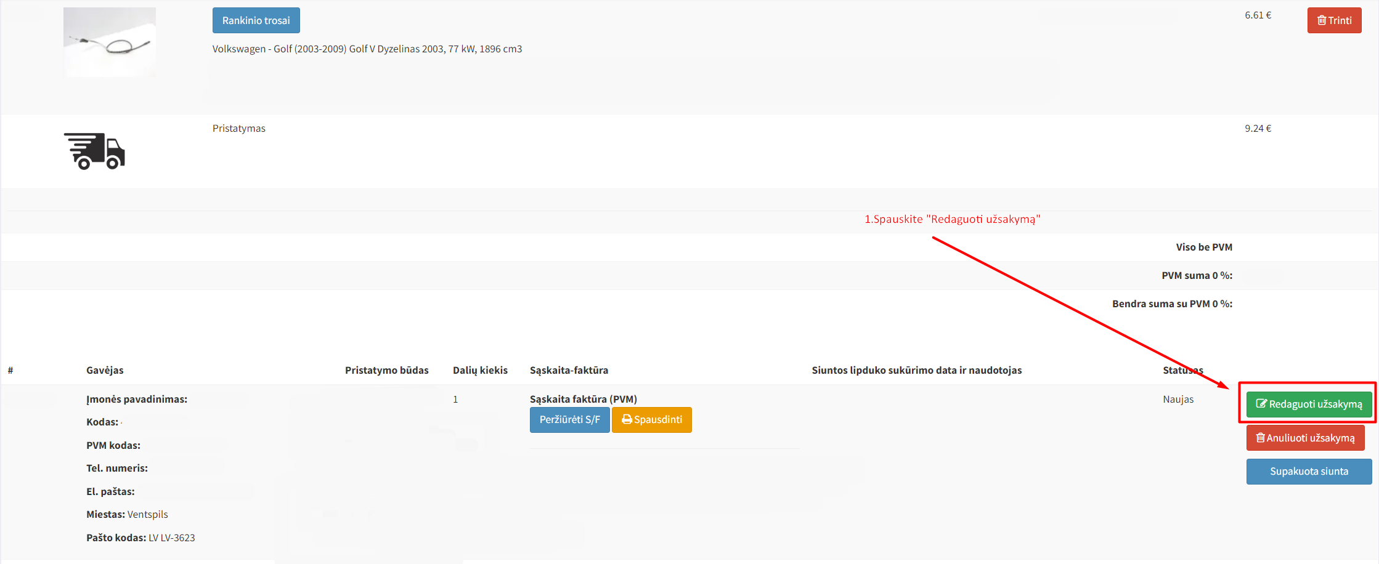Click the Dalių kiekis column header

coord(480,370)
